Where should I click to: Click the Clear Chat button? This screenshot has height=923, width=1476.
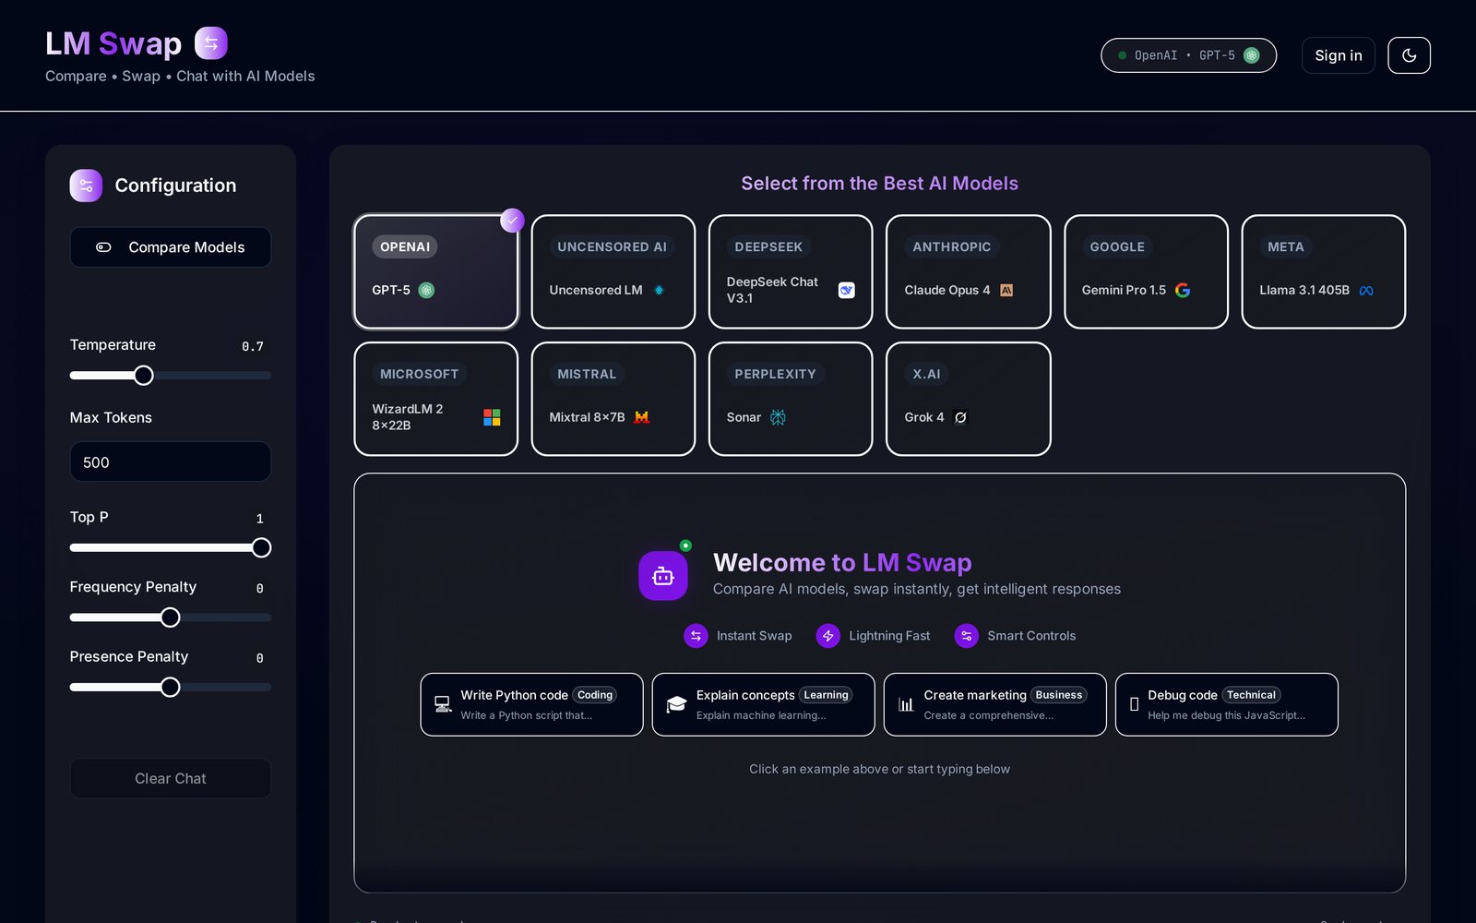click(x=171, y=778)
